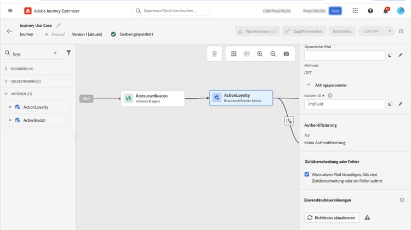Select the ActionLoyalty action node
Viewport: 411px width, 230px height.
pyautogui.click(x=241, y=98)
